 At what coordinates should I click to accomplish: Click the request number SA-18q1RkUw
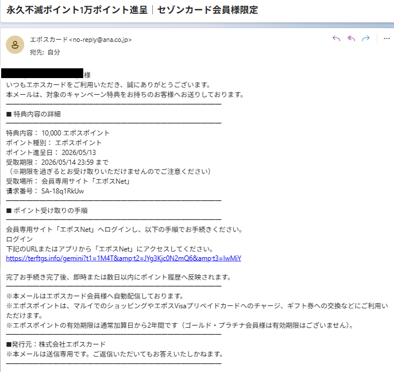[63, 191]
